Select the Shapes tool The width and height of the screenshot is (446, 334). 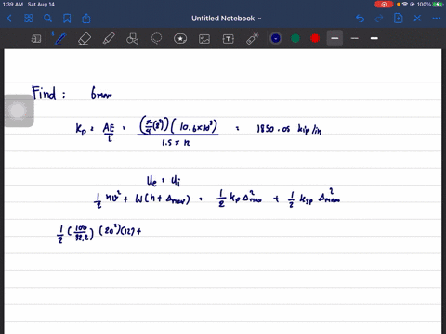(x=132, y=39)
